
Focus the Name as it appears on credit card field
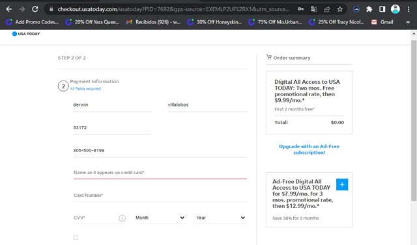(x=160, y=173)
